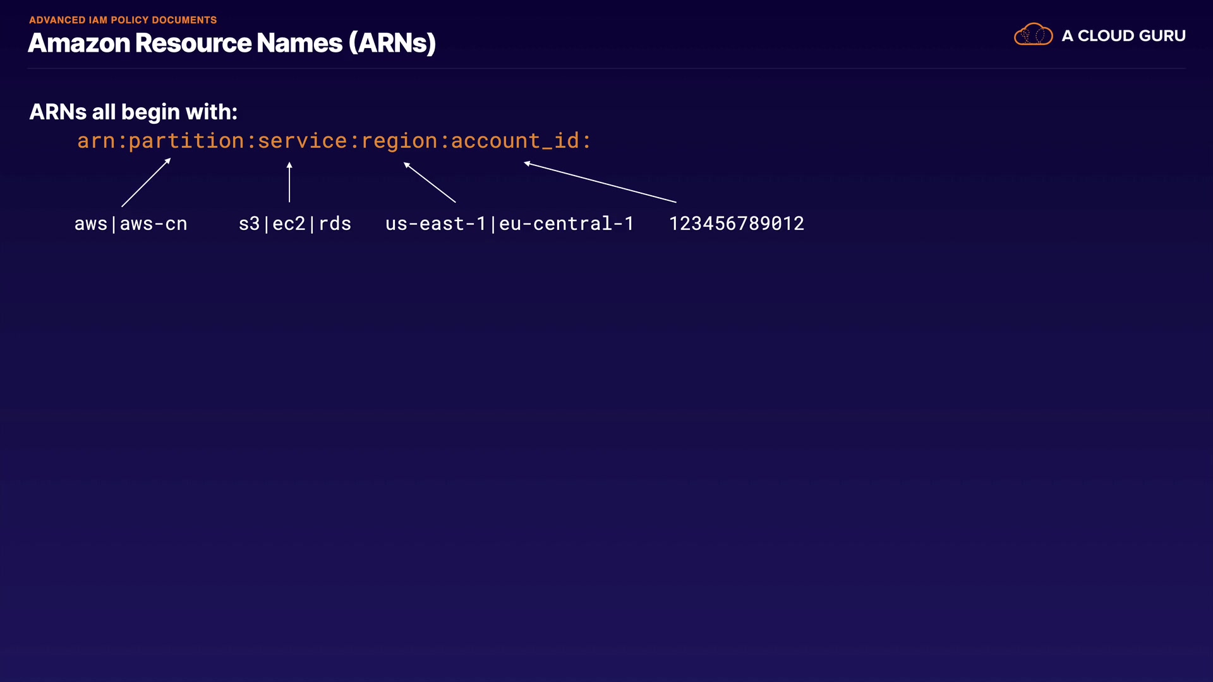Click the "ARNs all begin with:" heading
Image resolution: width=1213 pixels, height=682 pixels.
click(x=133, y=112)
